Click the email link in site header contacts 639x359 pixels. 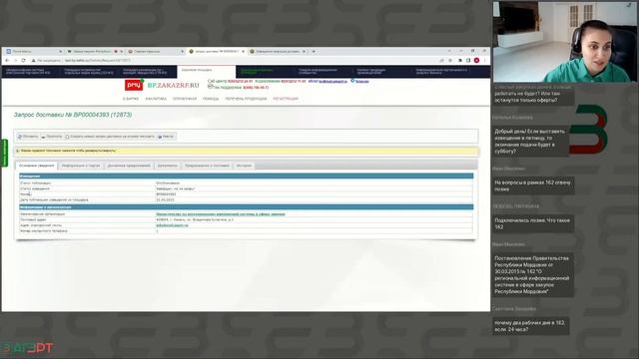[x=333, y=82]
